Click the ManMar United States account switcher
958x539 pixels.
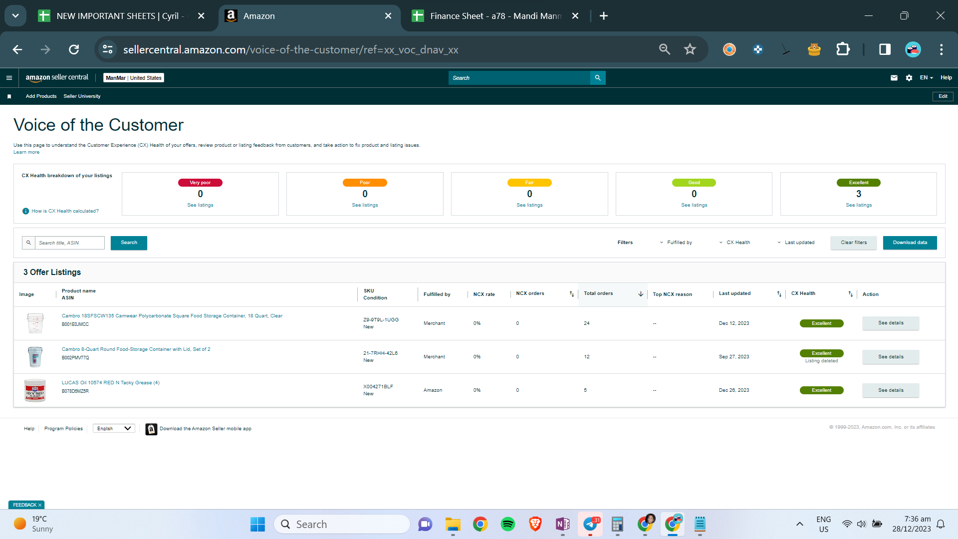[x=134, y=78]
